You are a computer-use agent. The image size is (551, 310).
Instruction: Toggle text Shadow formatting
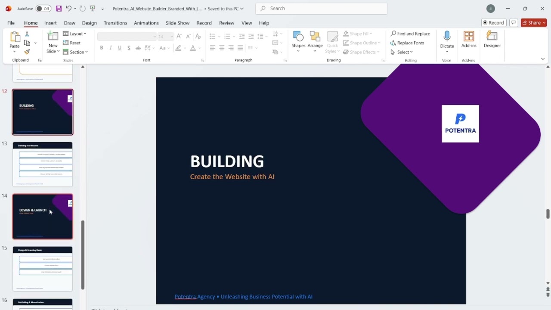tap(129, 48)
